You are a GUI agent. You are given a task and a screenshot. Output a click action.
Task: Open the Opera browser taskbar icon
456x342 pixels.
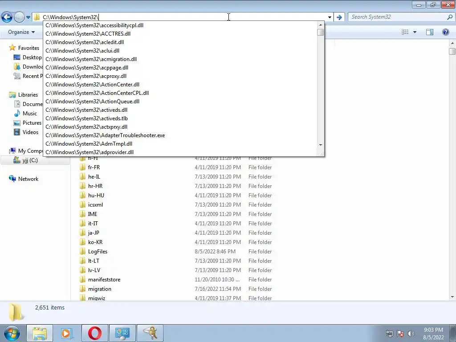94,333
